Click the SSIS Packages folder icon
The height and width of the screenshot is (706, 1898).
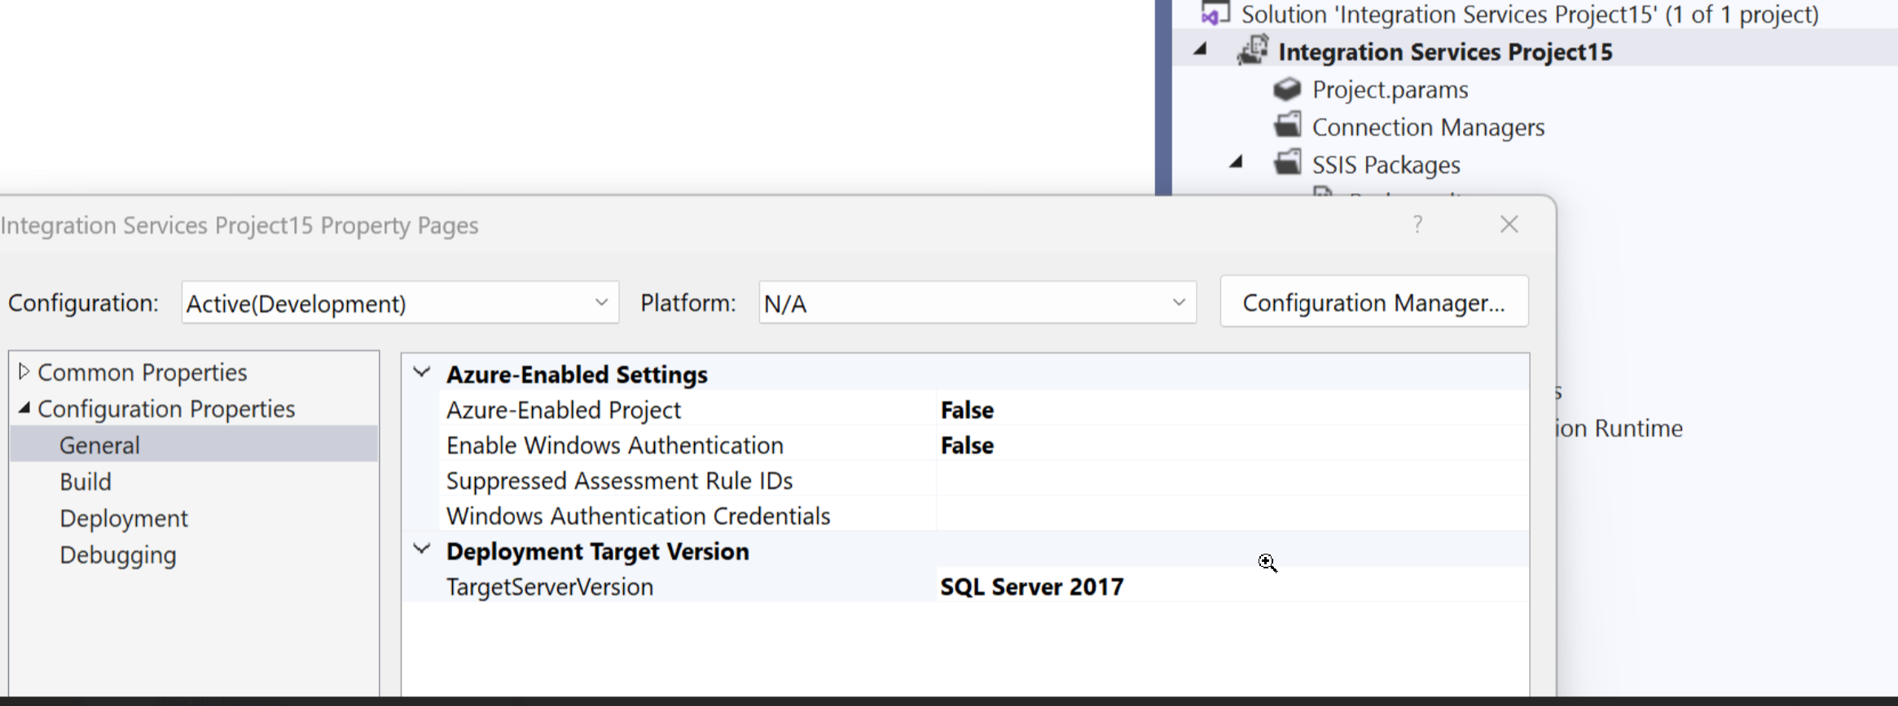(1287, 163)
